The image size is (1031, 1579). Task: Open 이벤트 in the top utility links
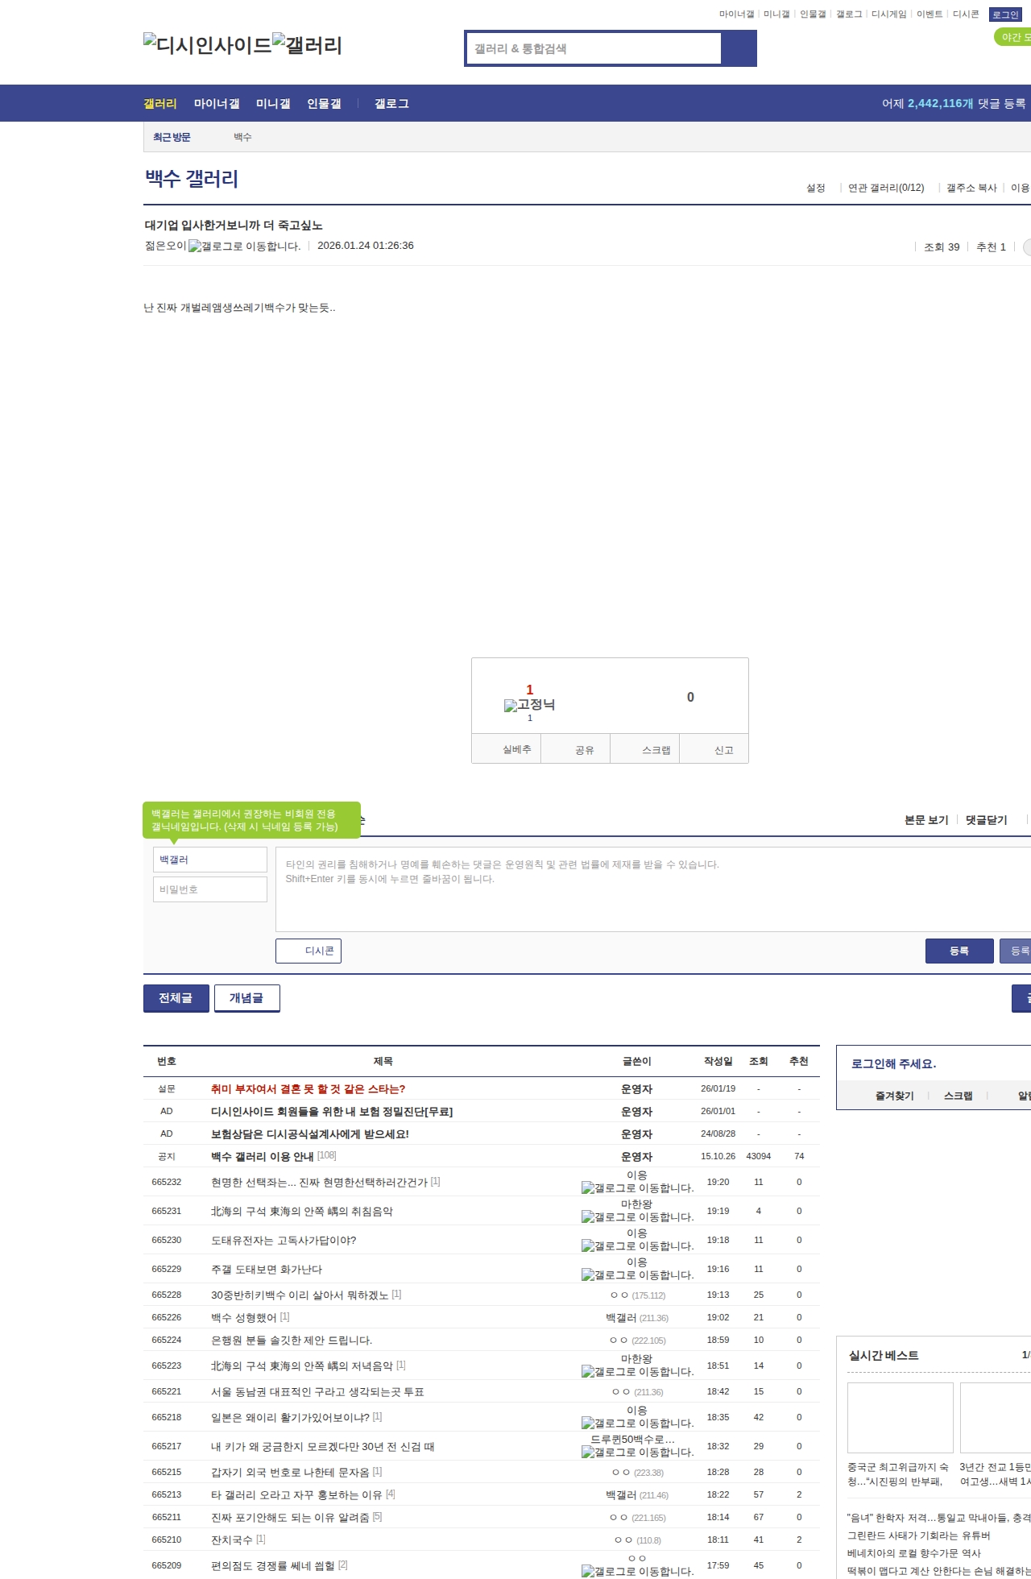[930, 15]
